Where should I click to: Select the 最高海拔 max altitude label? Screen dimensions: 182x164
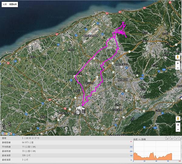point(6,155)
